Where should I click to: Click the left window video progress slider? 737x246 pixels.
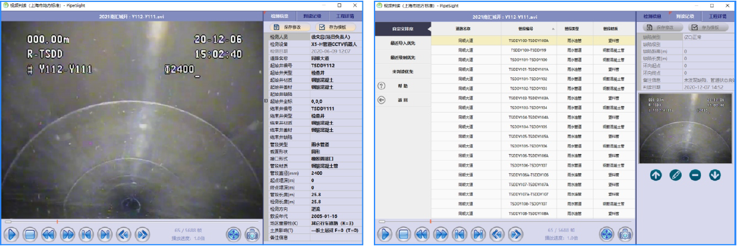(131, 221)
